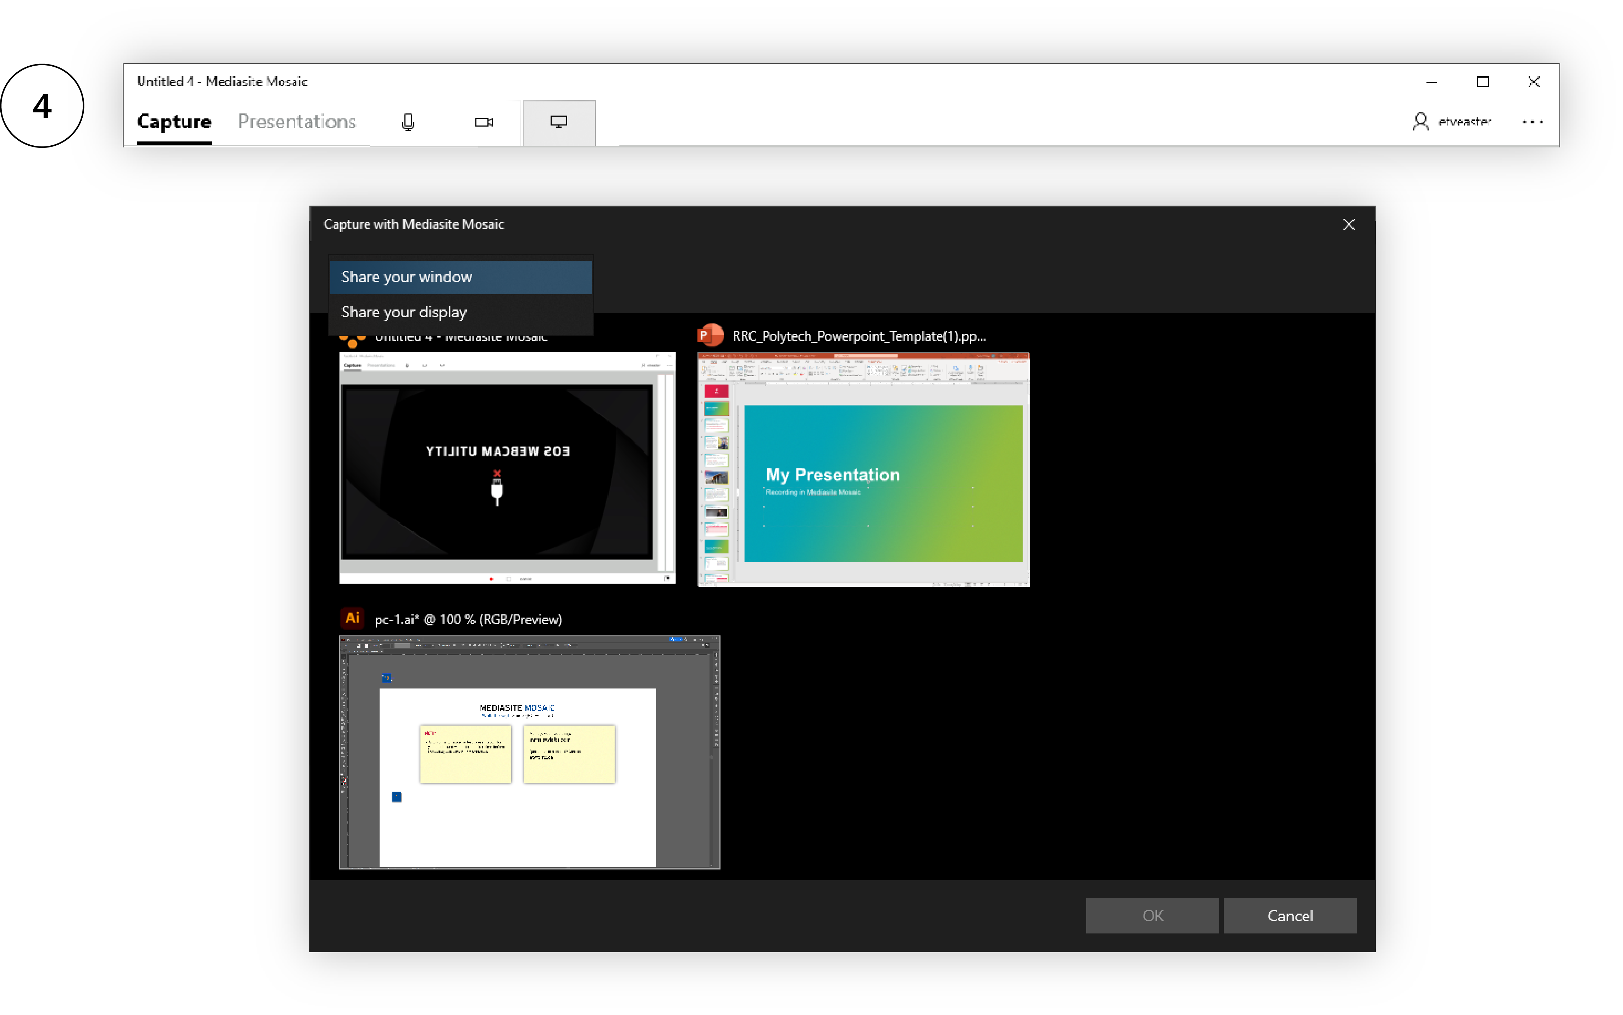Open the microphone settings icon
The width and height of the screenshot is (1623, 1015).
tap(408, 122)
